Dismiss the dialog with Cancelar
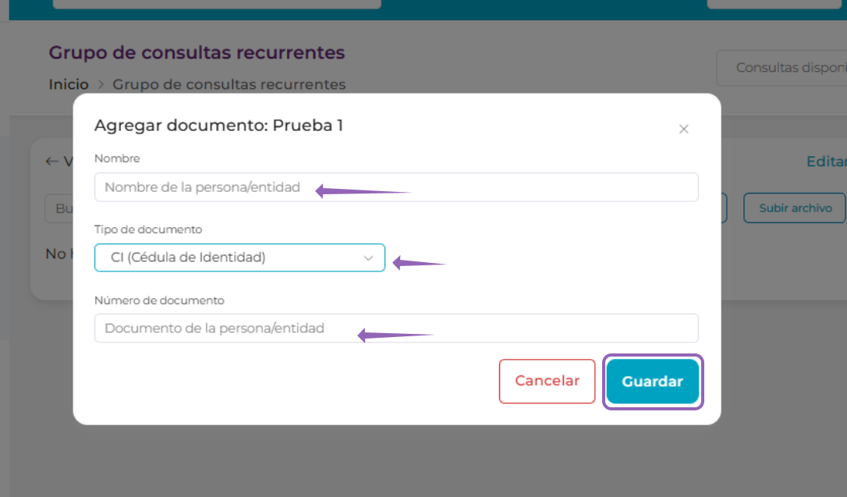Viewport: 847px width, 497px height. 547,381
